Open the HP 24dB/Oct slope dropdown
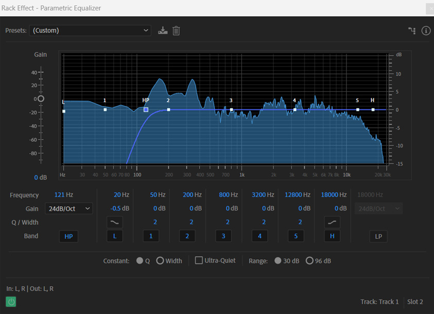This screenshot has height=314, width=434. 68,208
